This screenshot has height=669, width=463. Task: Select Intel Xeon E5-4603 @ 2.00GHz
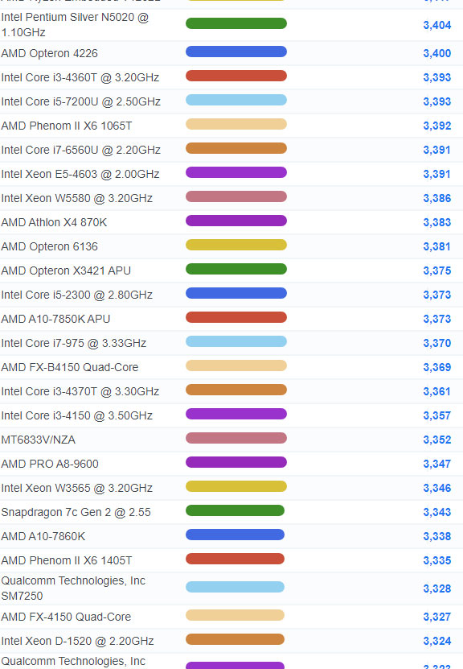coord(80,174)
